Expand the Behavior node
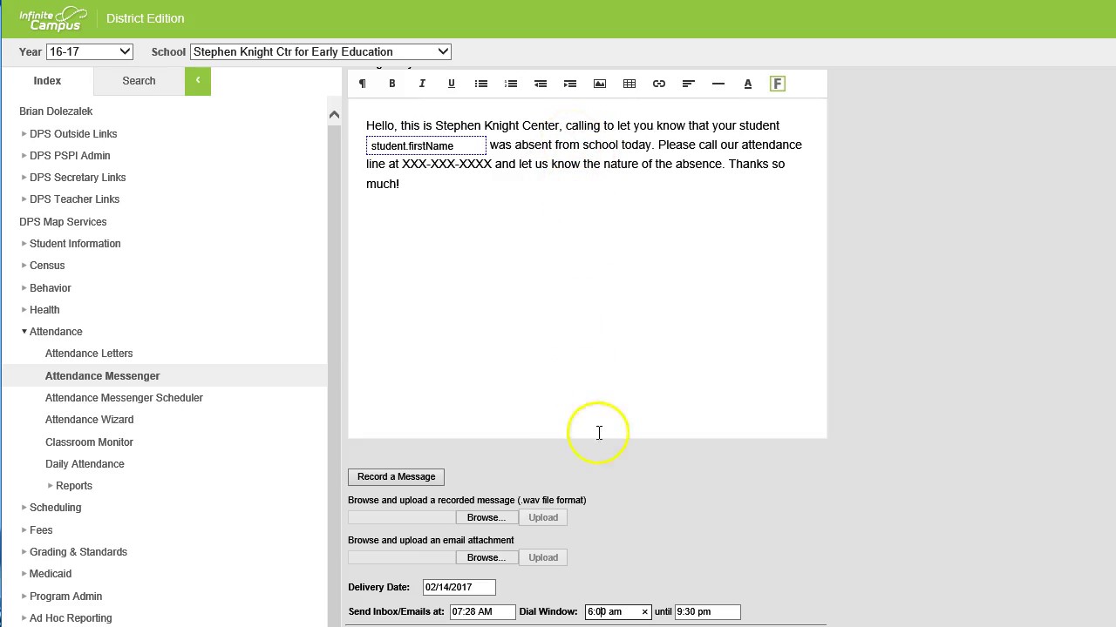 click(24, 287)
